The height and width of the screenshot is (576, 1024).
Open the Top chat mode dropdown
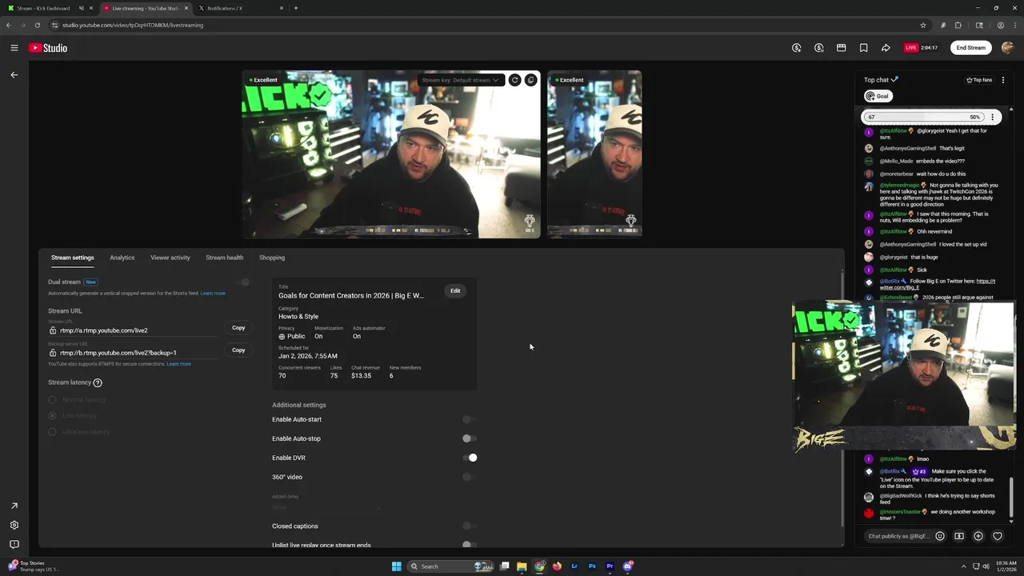[881, 80]
